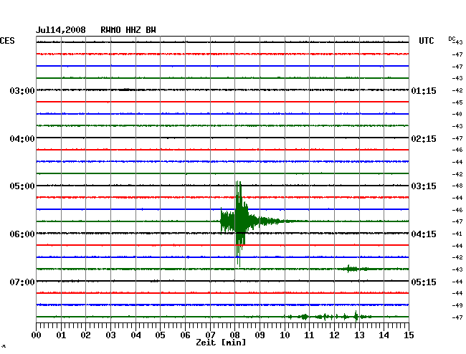Select the DC value -48 beside 03:15

(457, 186)
